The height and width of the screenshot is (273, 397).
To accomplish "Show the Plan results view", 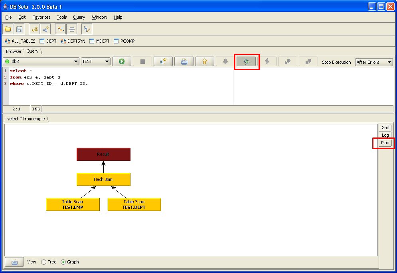I will point(385,143).
